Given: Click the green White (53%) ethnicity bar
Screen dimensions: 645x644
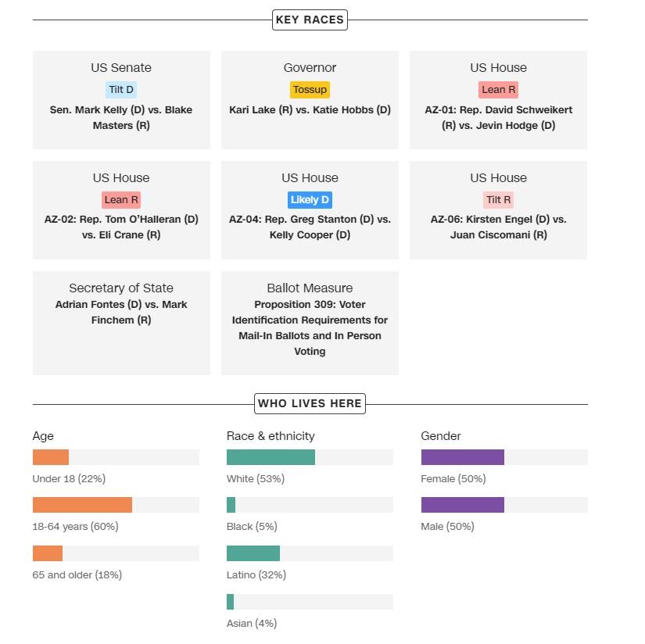Looking at the screenshot, I should click(x=271, y=457).
